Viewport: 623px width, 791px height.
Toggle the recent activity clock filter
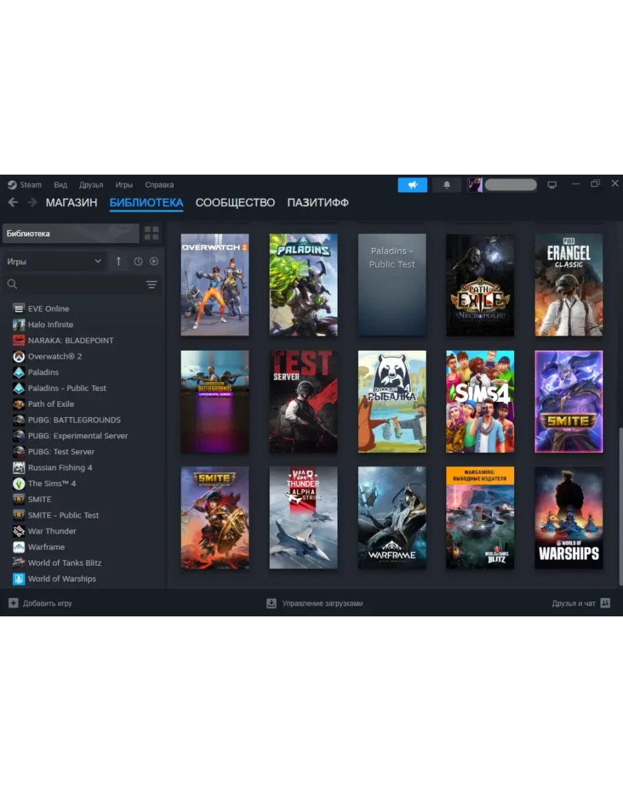pos(138,262)
